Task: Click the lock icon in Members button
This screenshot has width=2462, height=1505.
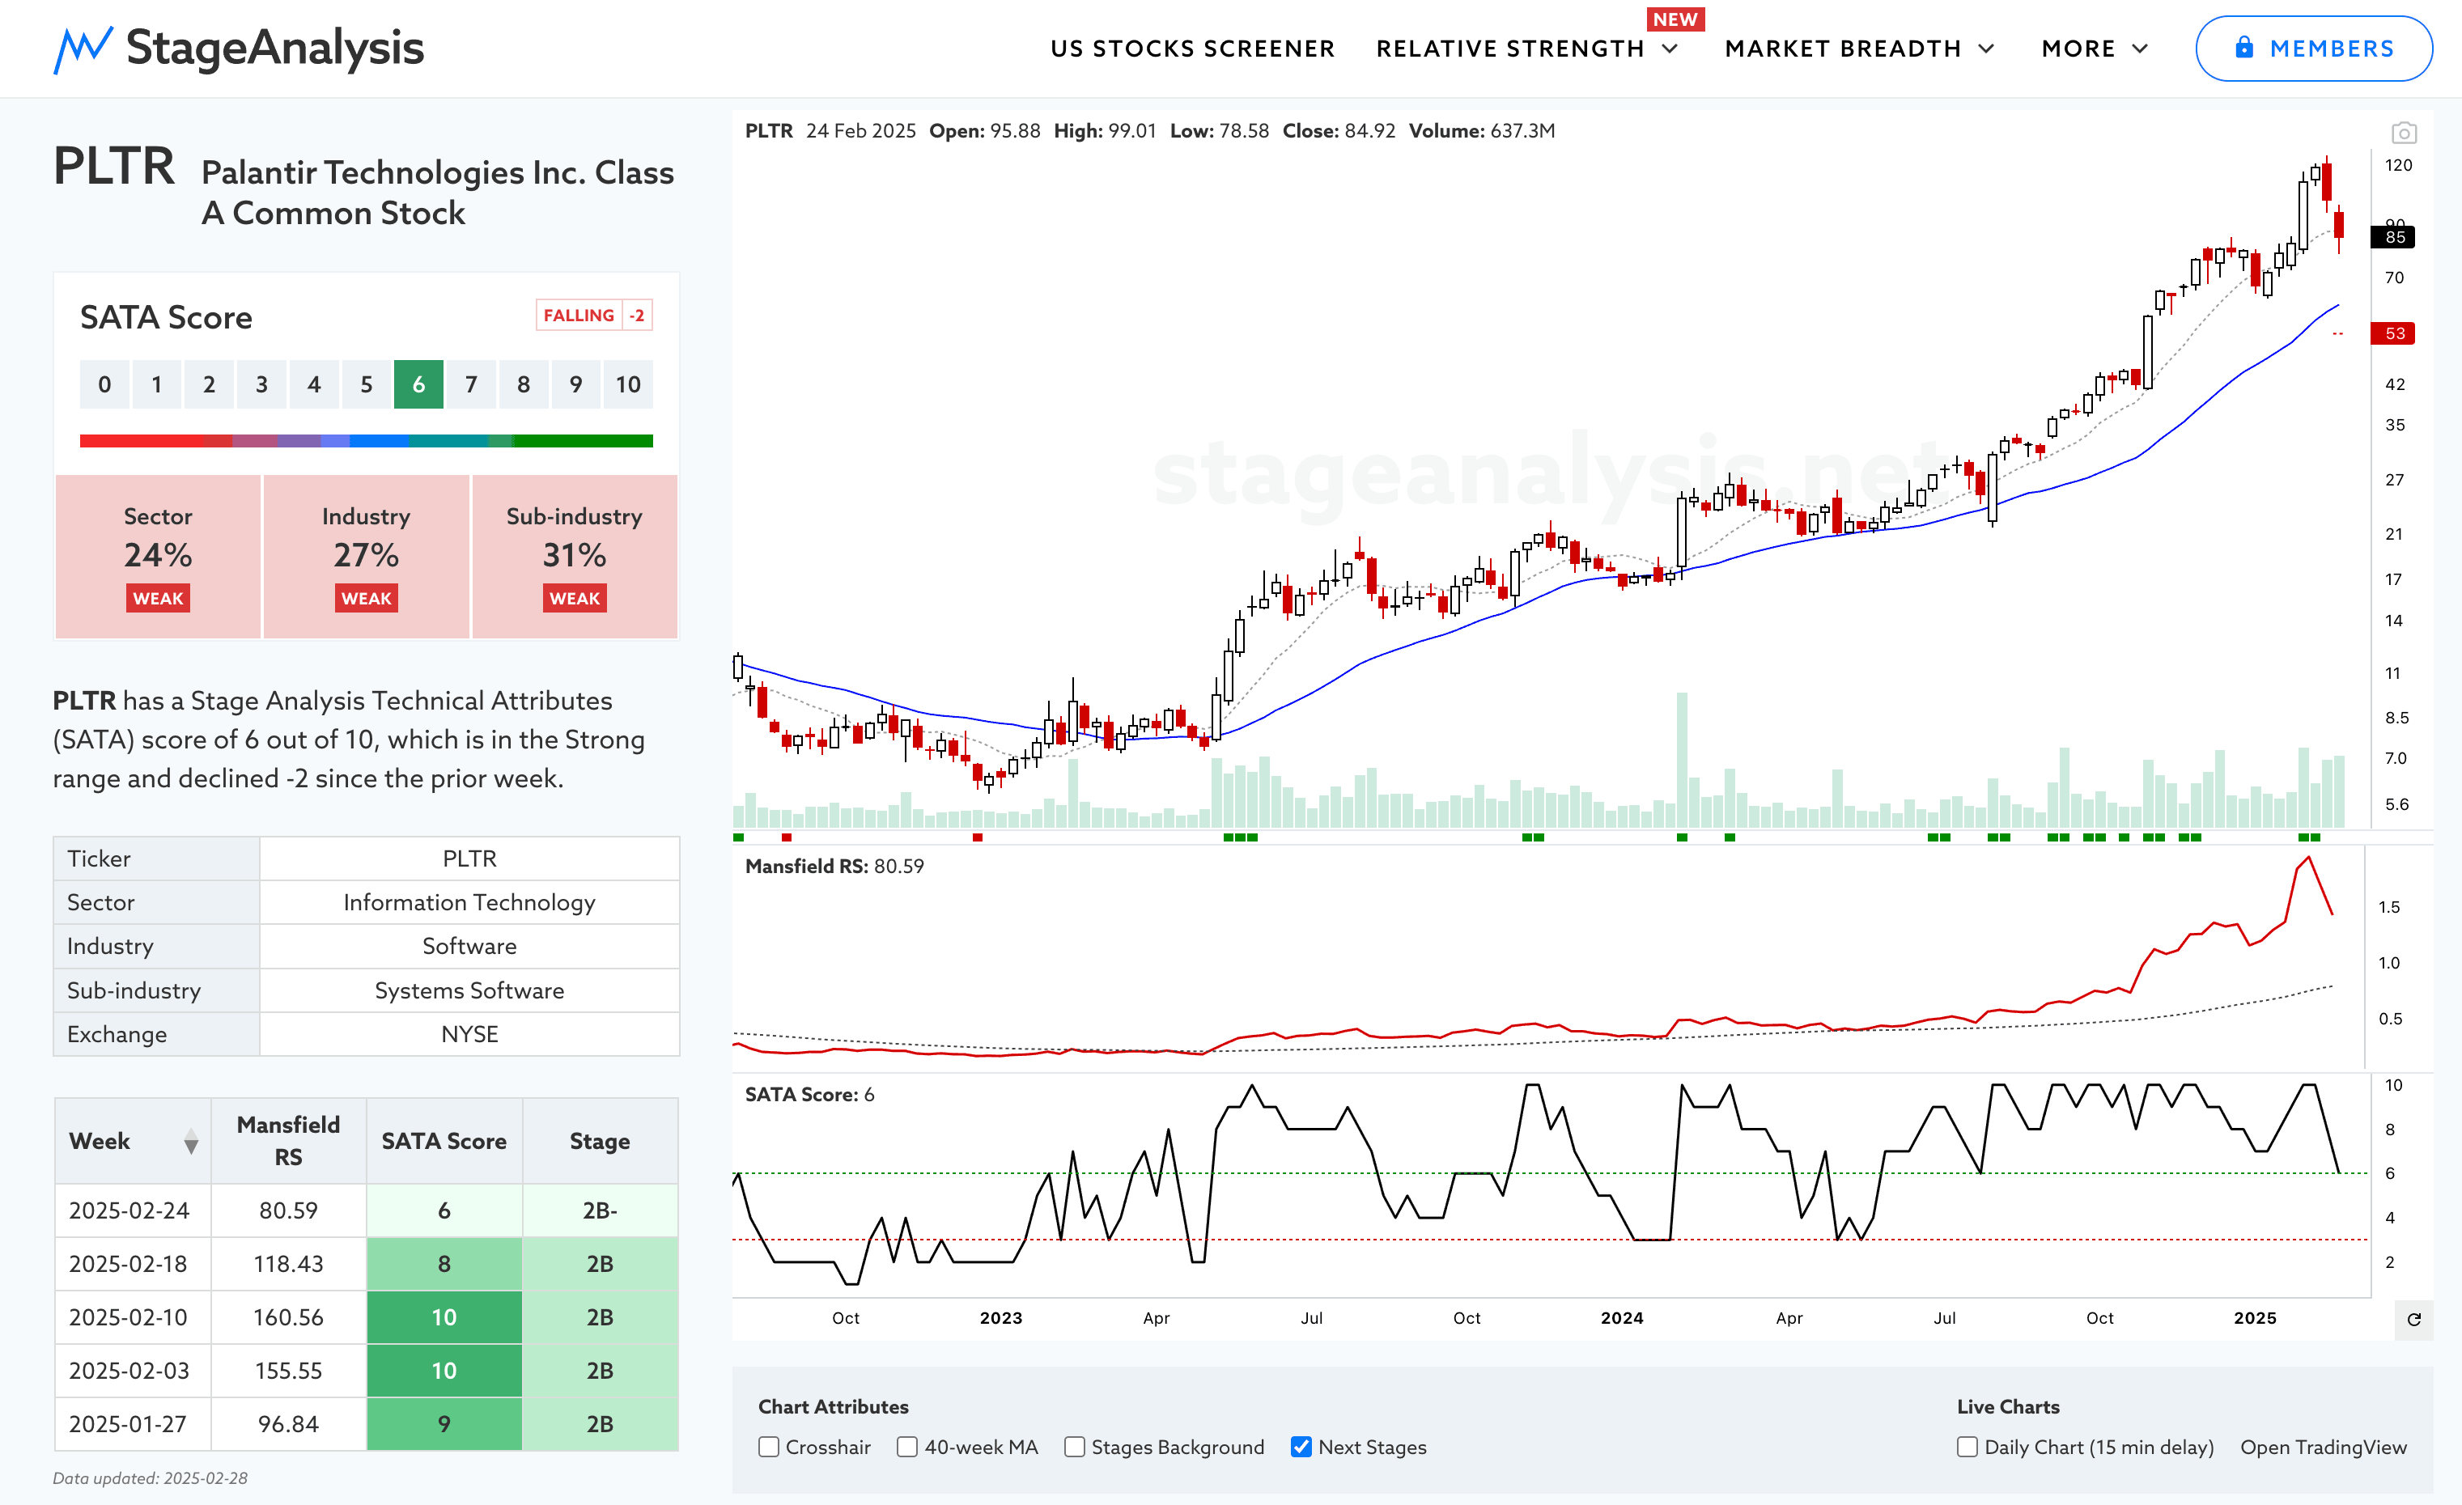Action: [2244, 47]
